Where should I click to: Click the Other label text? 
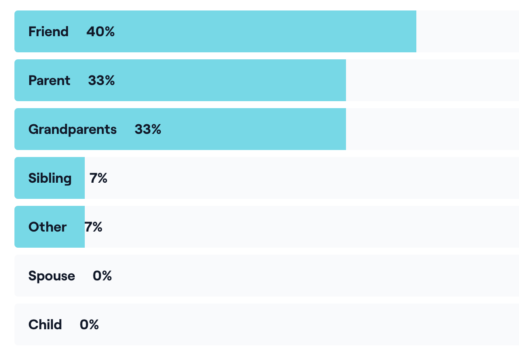48,227
